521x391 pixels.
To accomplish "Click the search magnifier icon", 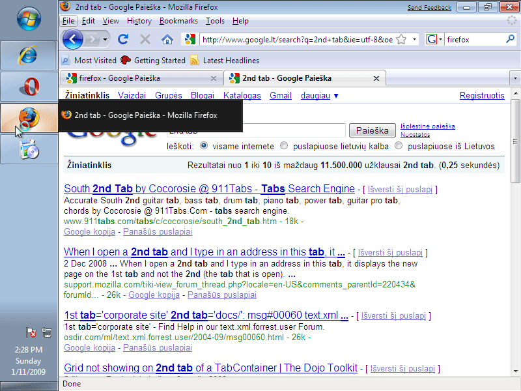I will tap(510, 39).
